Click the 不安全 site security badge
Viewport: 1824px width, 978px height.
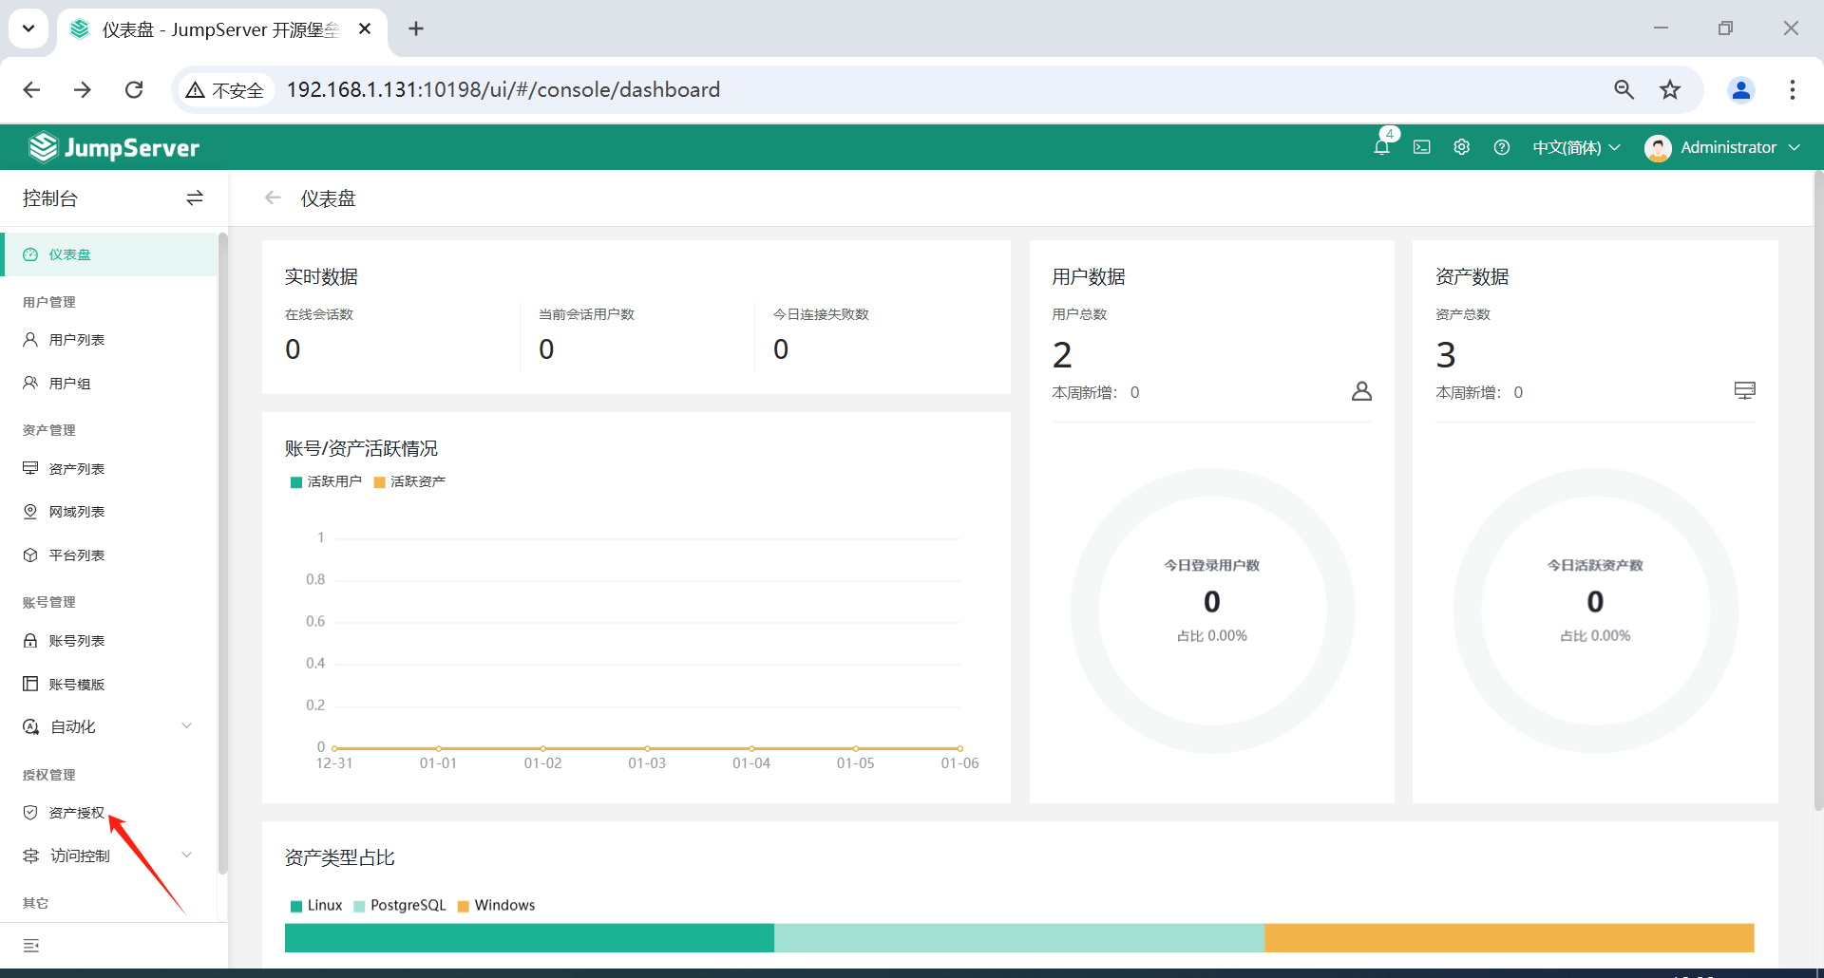pyautogui.click(x=225, y=89)
